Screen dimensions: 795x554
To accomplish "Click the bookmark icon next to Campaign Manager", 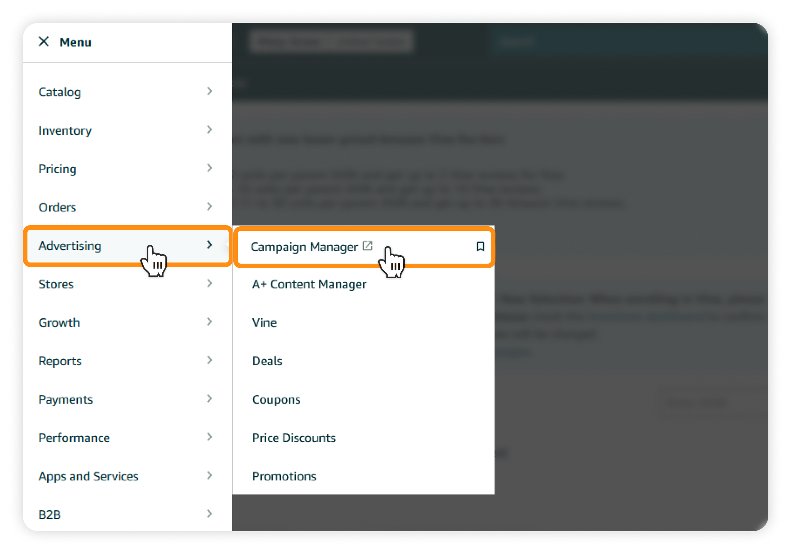I will pos(480,246).
